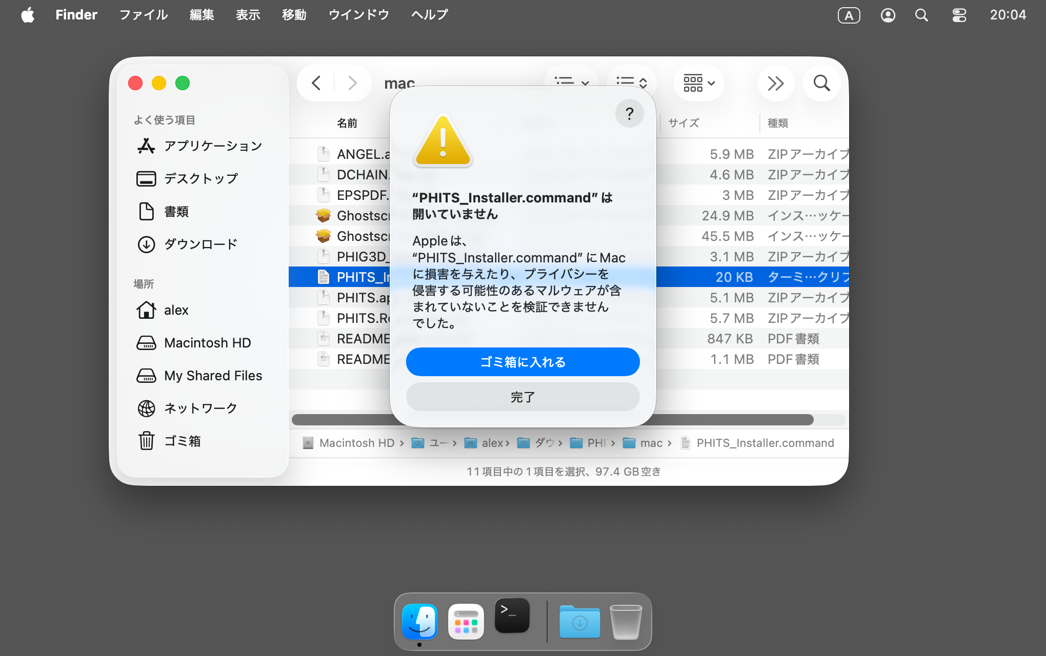Open the 移動 menu
The height and width of the screenshot is (656, 1046).
click(x=294, y=15)
